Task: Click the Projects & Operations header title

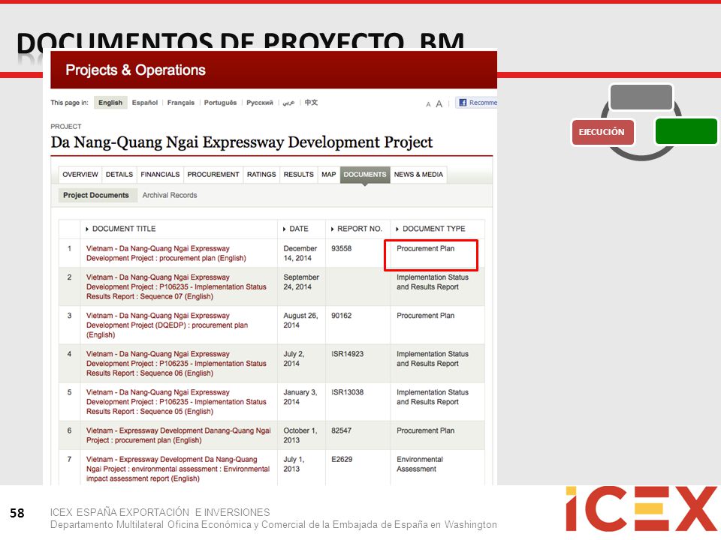Action: (136, 70)
